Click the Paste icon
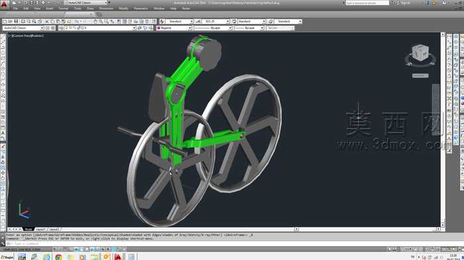This screenshot has width=464, height=260. [58, 21]
